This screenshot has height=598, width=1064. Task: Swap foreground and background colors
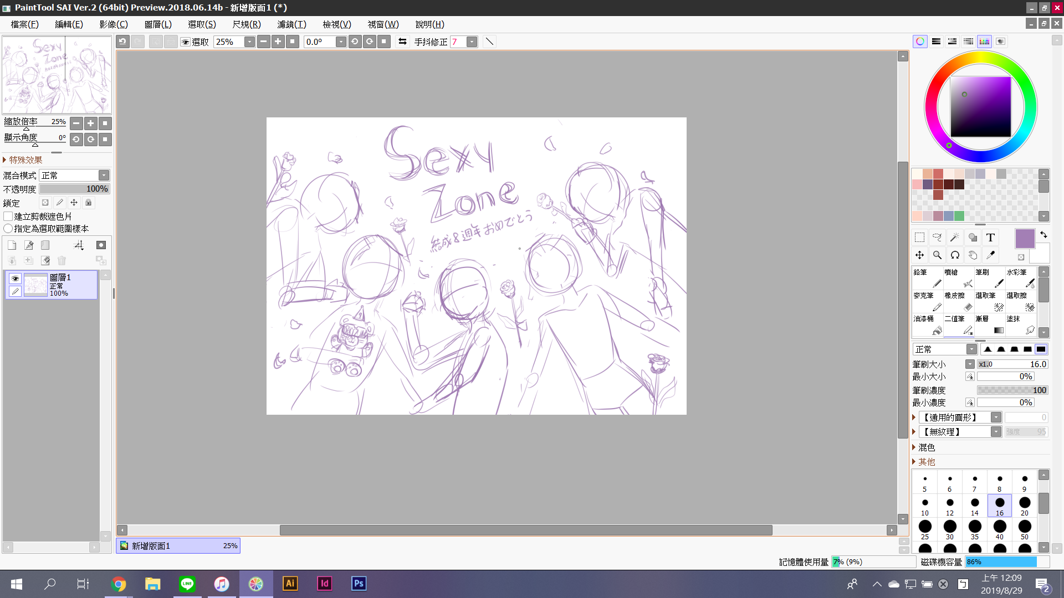pyautogui.click(x=1043, y=235)
